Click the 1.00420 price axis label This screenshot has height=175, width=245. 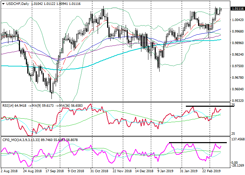238,20
